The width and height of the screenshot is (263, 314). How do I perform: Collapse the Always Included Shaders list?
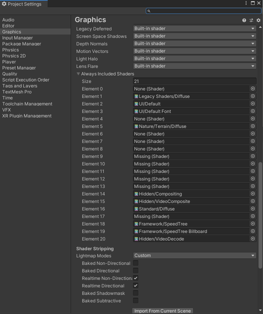click(x=79, y=74)
